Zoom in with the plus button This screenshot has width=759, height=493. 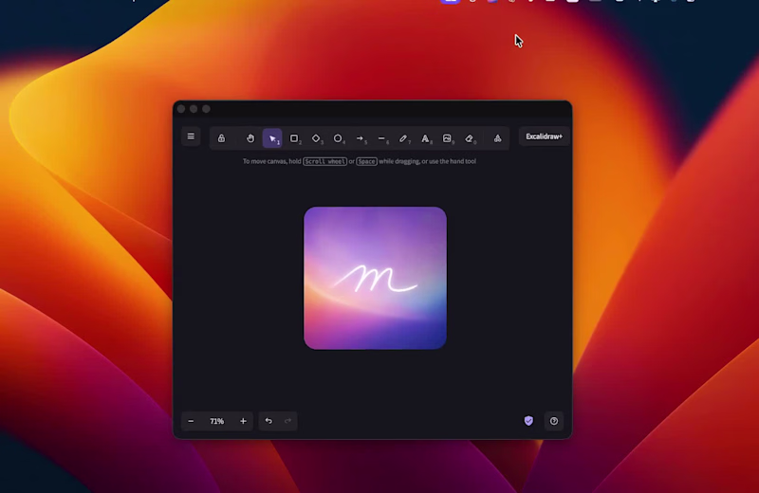(x=244, y=421)
